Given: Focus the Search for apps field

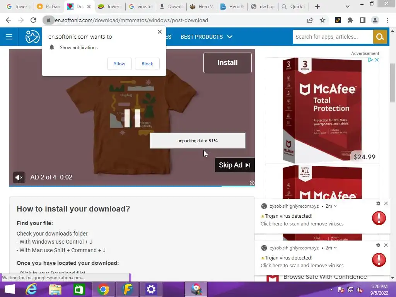Looking at the screenshot, I should point(333,37).
